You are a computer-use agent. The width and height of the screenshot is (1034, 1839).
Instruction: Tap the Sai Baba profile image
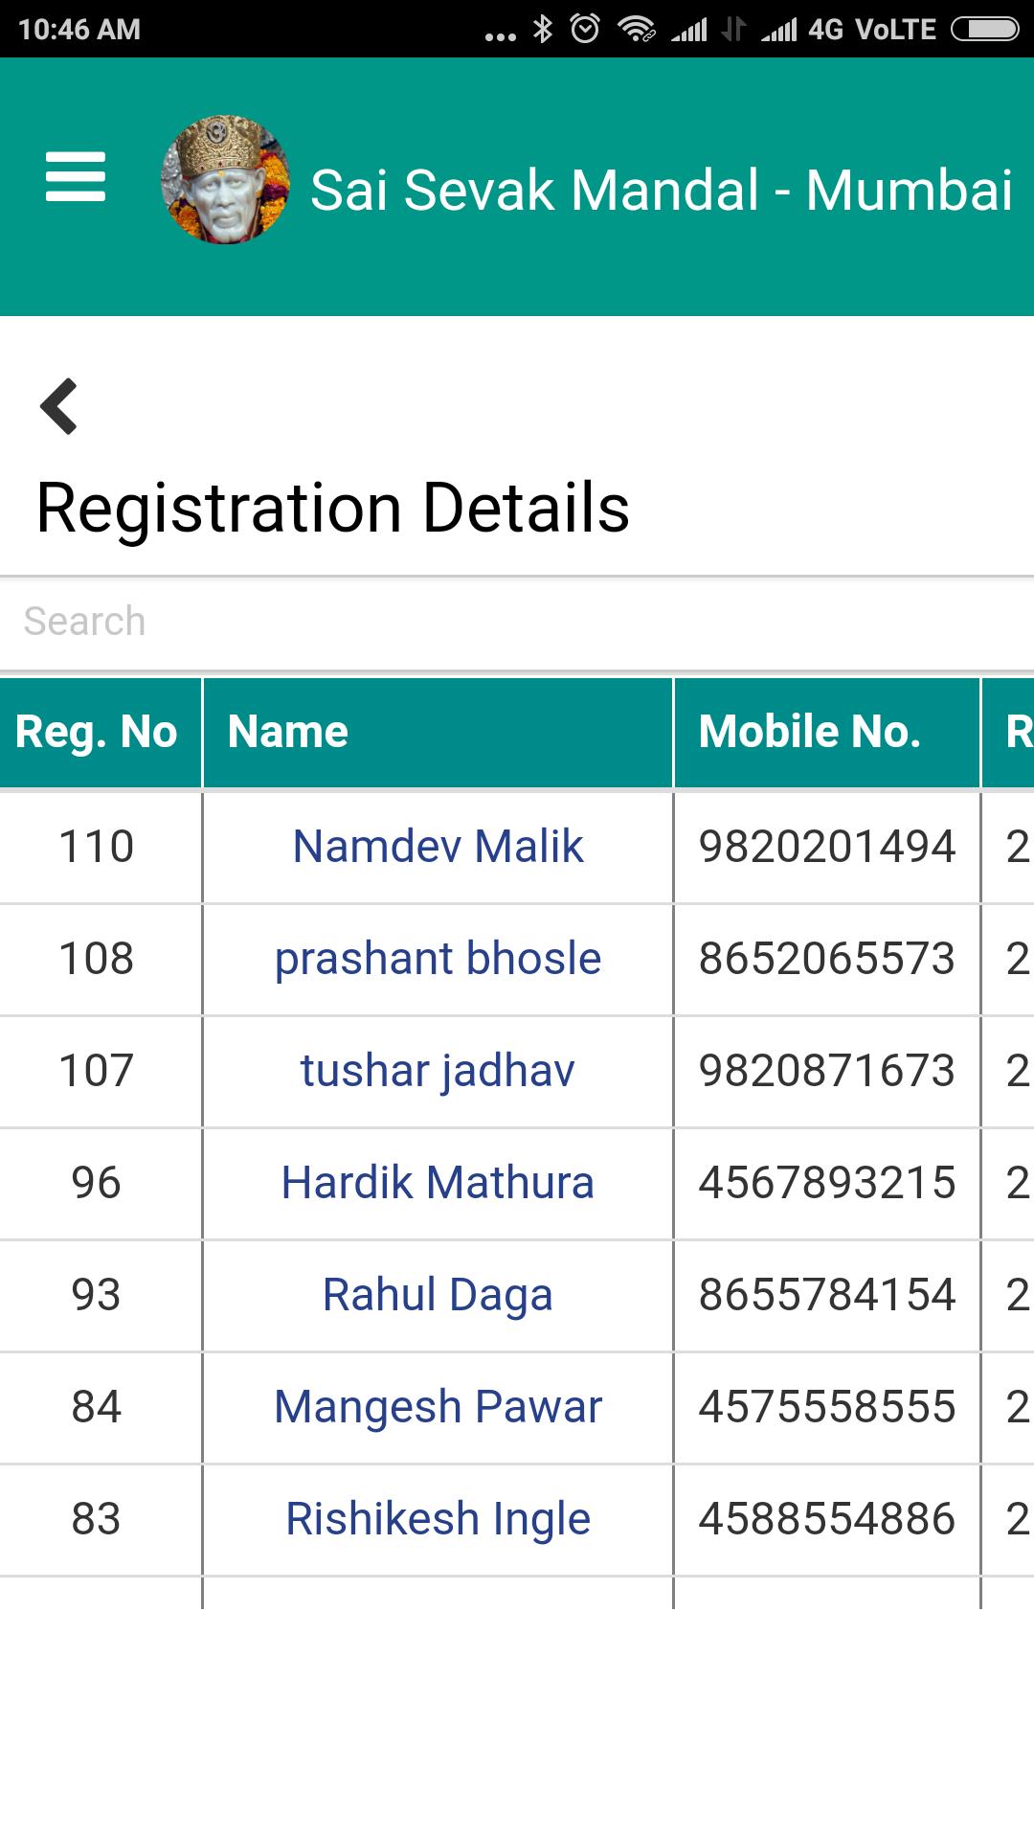pyautogui.click(x=226, y=180)
